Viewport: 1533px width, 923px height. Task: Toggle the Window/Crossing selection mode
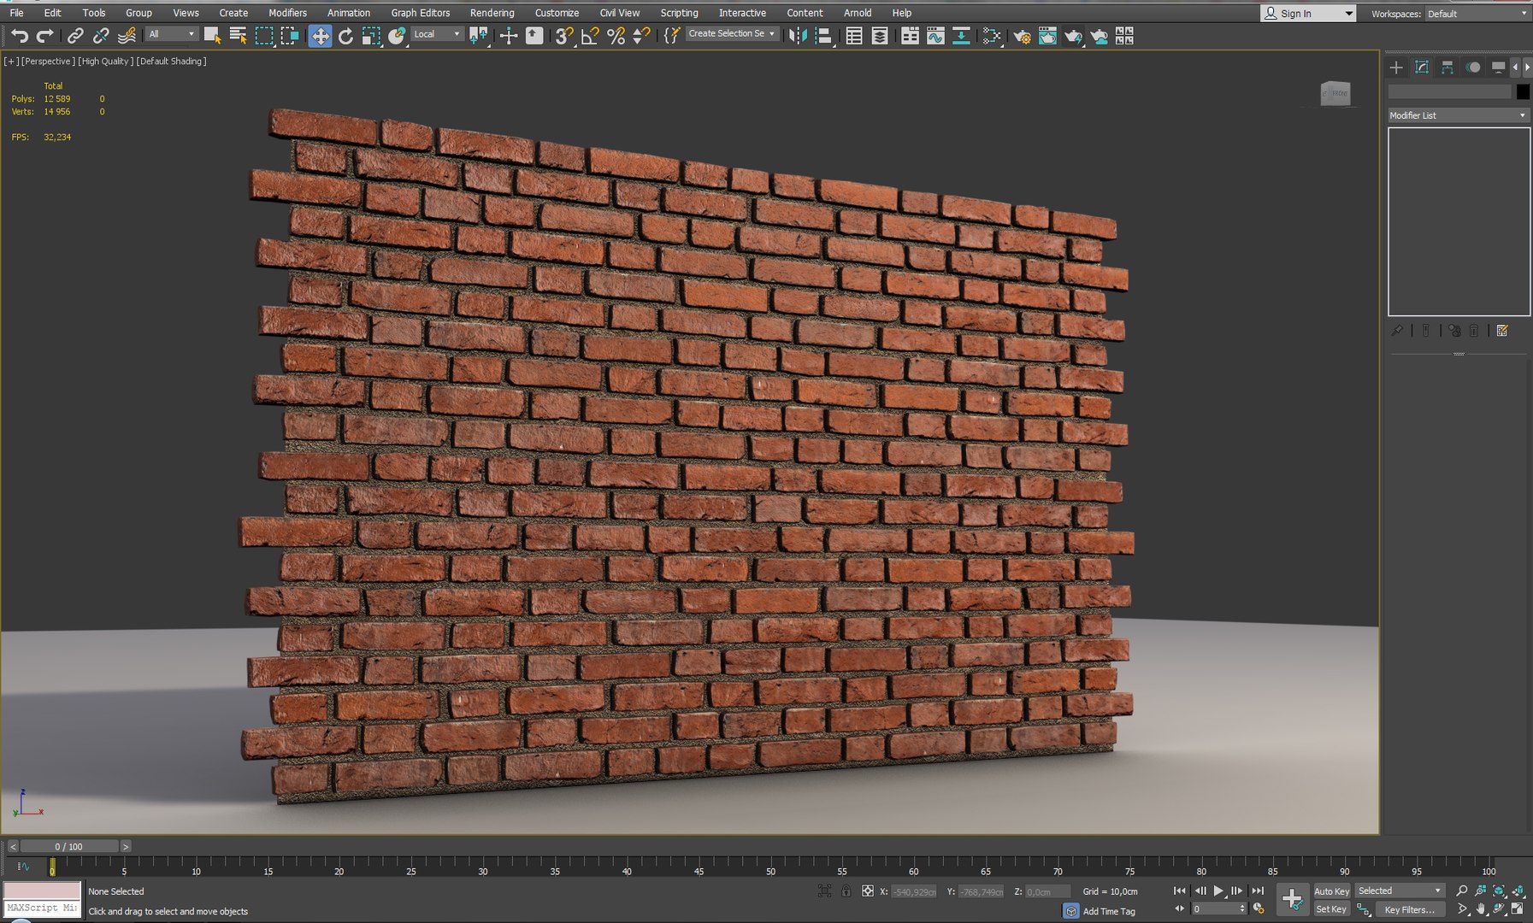pyautogui.click(x=290, y=35)
